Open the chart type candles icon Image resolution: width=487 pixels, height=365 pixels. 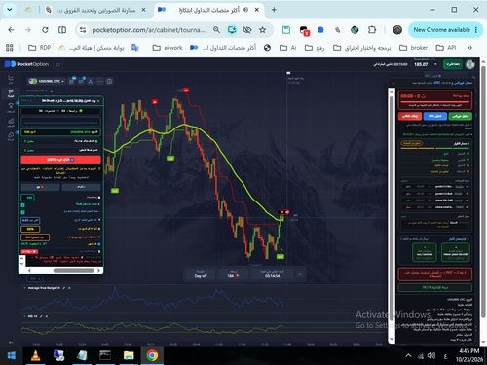click(72, 81)
